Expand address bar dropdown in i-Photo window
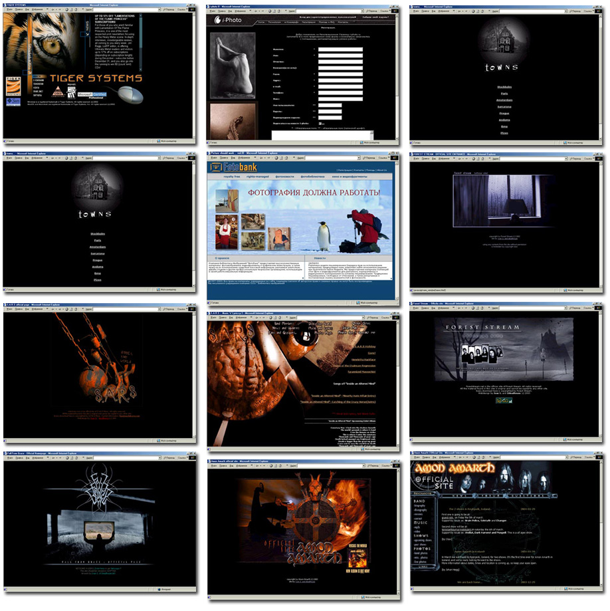 point(362,11)
